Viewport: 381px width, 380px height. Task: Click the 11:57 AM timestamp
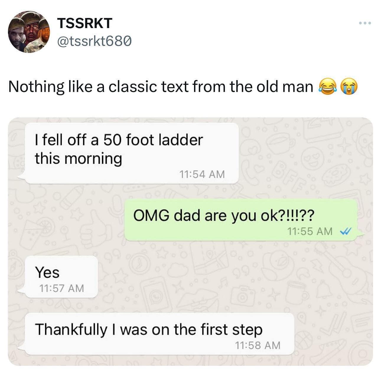click(x=61, y=288)
